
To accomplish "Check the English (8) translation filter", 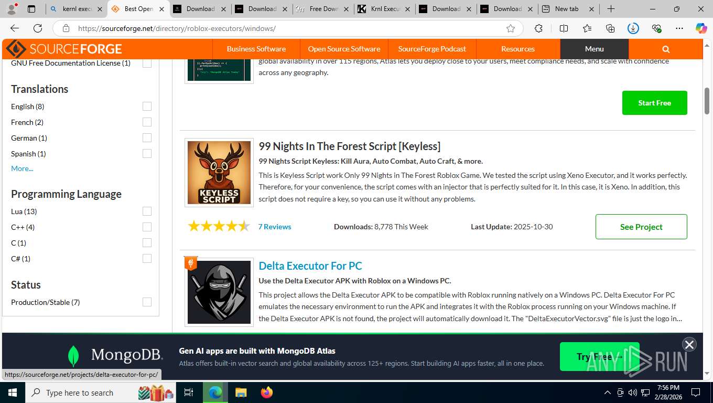I will (x=147, y=107).
